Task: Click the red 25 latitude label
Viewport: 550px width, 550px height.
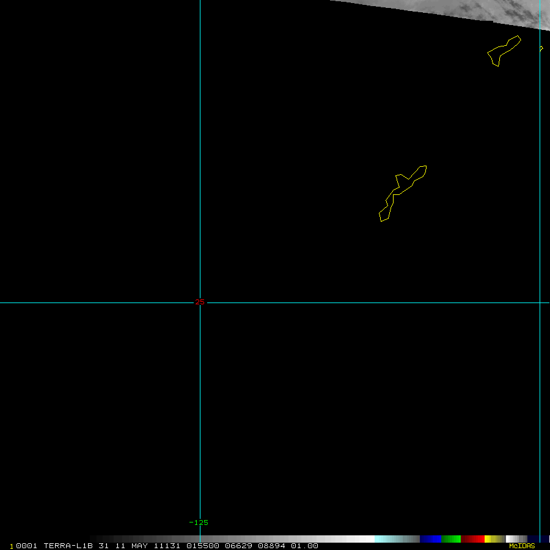Action: coord(200,302)
